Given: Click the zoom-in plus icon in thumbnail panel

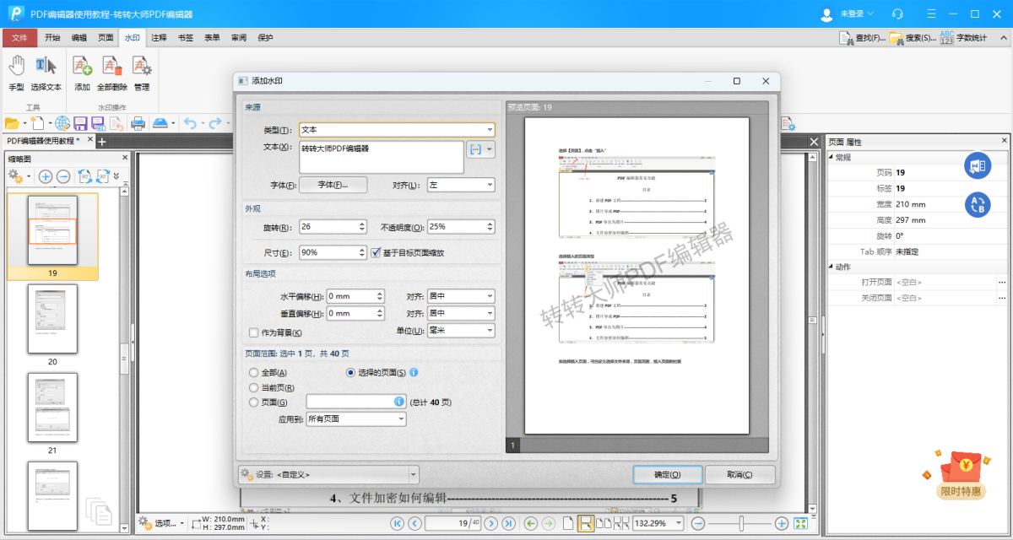Looking at the screenshot, I should tap(46, 176).
